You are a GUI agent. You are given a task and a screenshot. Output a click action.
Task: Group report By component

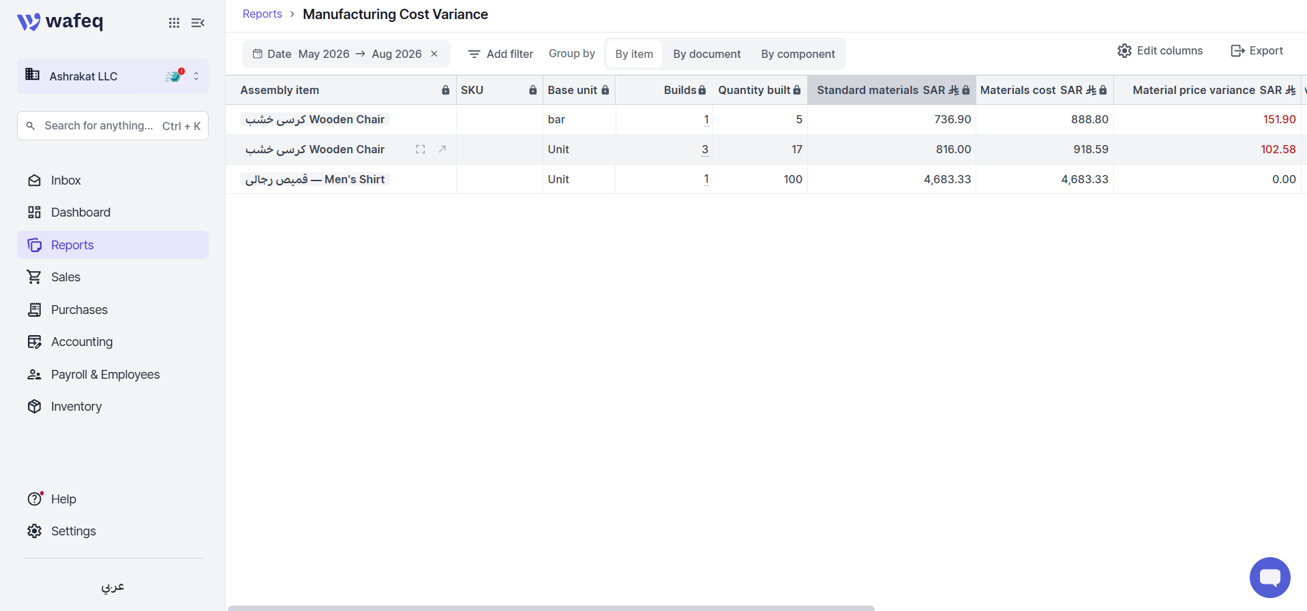[798, 54]
